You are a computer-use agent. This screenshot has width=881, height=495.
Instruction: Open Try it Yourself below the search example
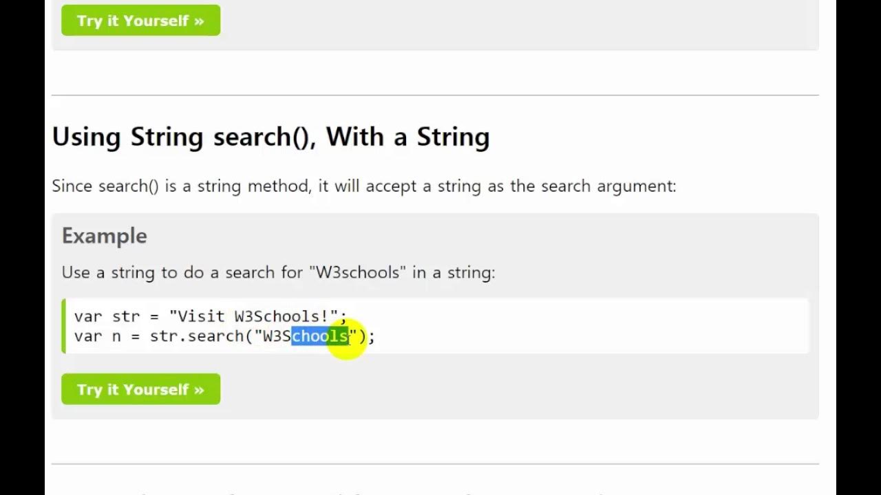(140, 389)
